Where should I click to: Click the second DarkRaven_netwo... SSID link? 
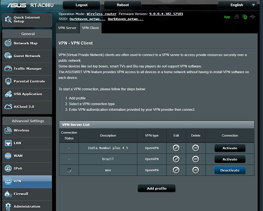125,19
